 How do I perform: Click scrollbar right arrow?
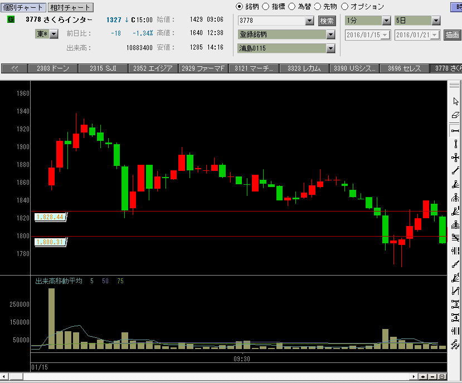point(414,376)
